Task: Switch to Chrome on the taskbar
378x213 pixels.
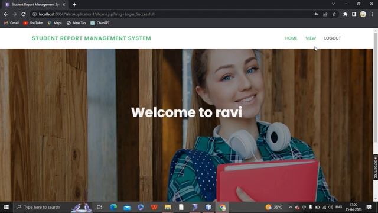Action: click(x=222, y=207)
